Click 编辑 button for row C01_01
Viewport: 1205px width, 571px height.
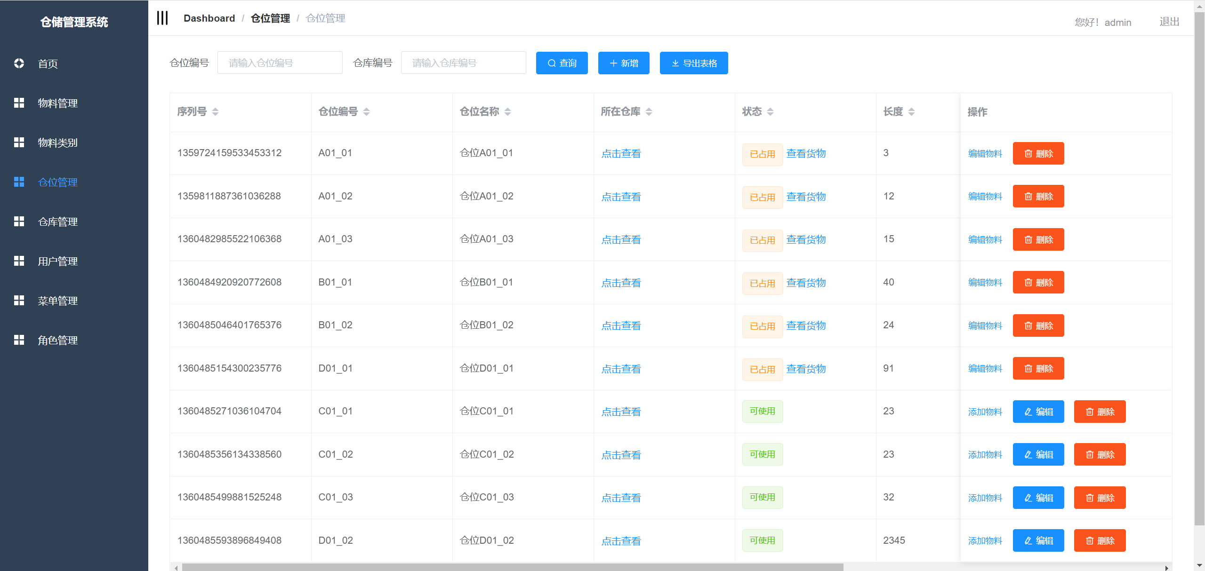1038,412
